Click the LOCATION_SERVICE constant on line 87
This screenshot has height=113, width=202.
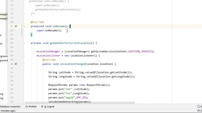140,51
